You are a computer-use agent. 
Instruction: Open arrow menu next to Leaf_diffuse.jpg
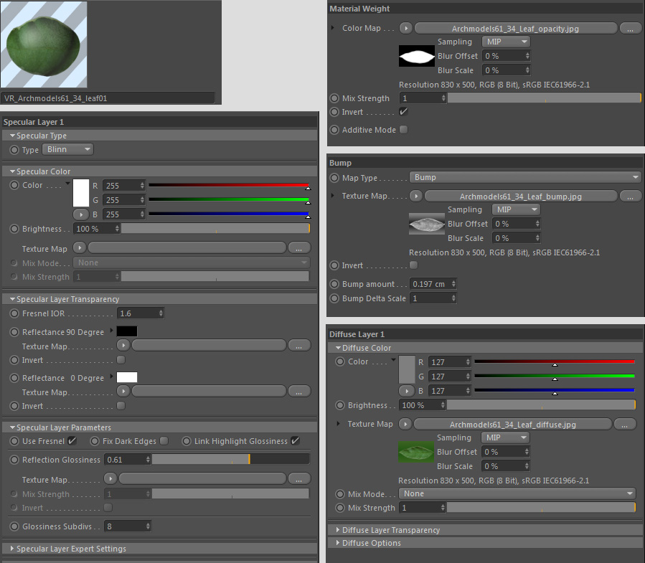(x=406, y=424)
